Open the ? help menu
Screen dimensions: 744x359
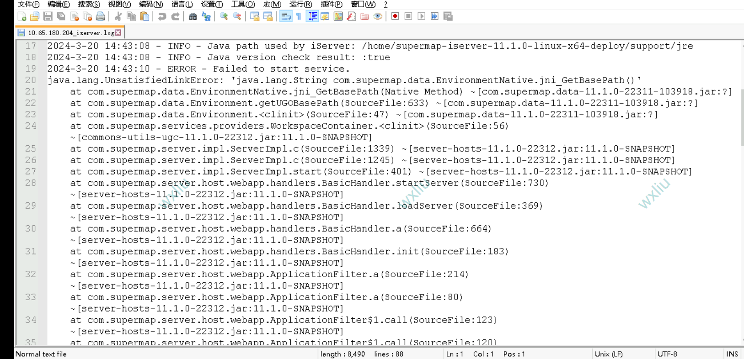click(385, 4)
